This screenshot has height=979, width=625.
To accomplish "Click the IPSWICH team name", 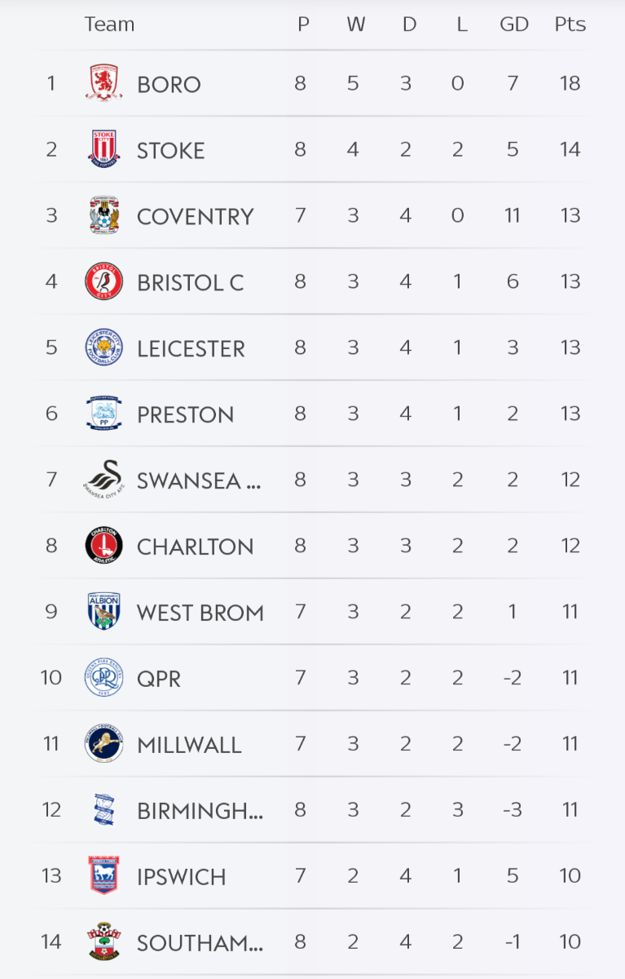I will click(182, 877).
